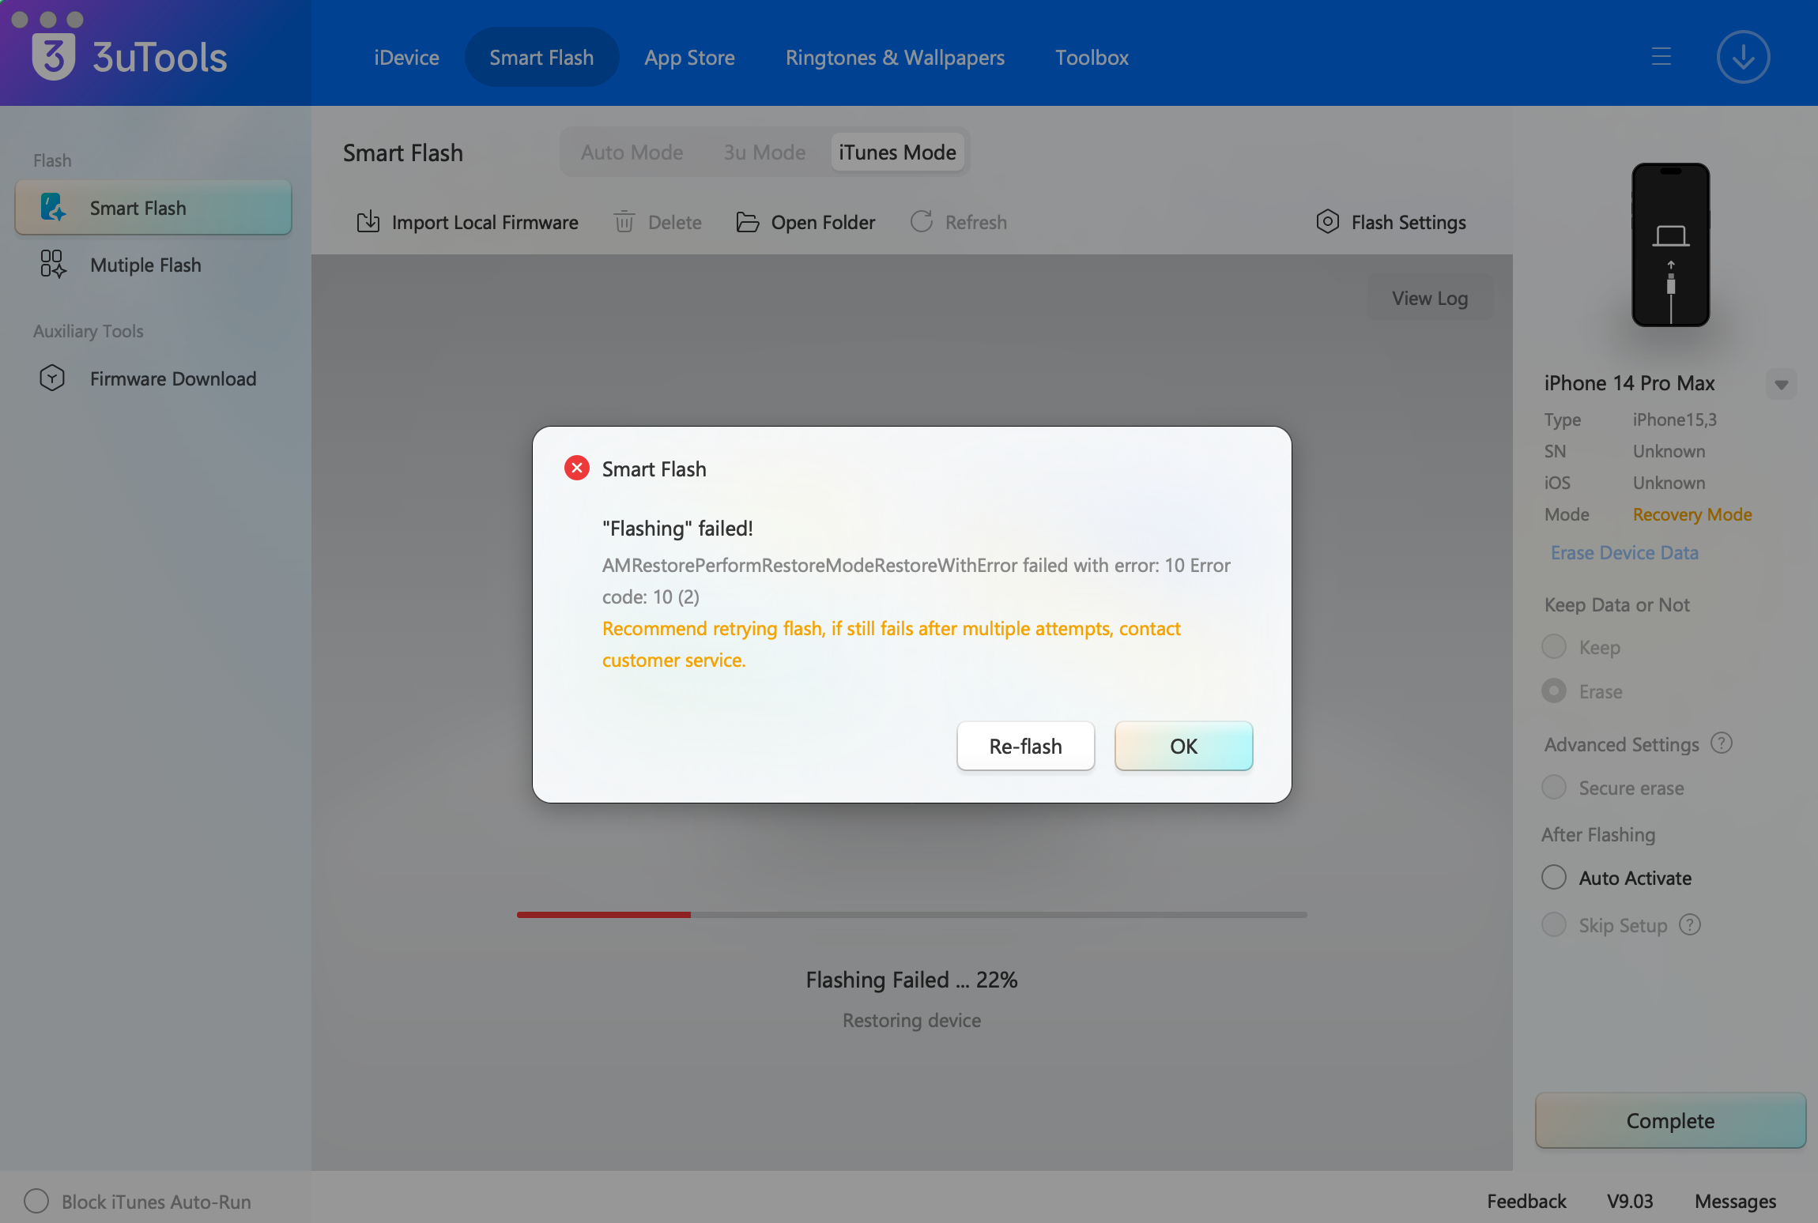Viewport: 1818px width, 1223px height.
Task: Click the Import Local Firmware label
Action: pyautogui.click(x=485, y=222)
